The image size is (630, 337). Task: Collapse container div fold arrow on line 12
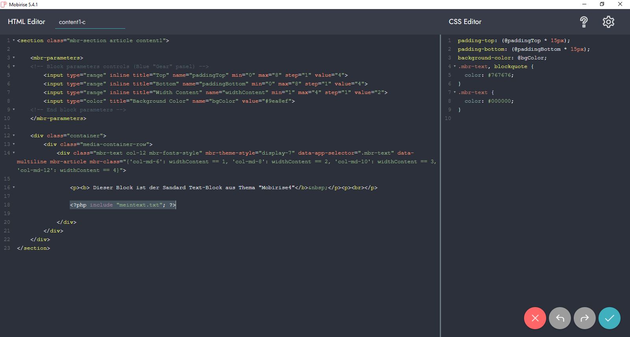14,136
